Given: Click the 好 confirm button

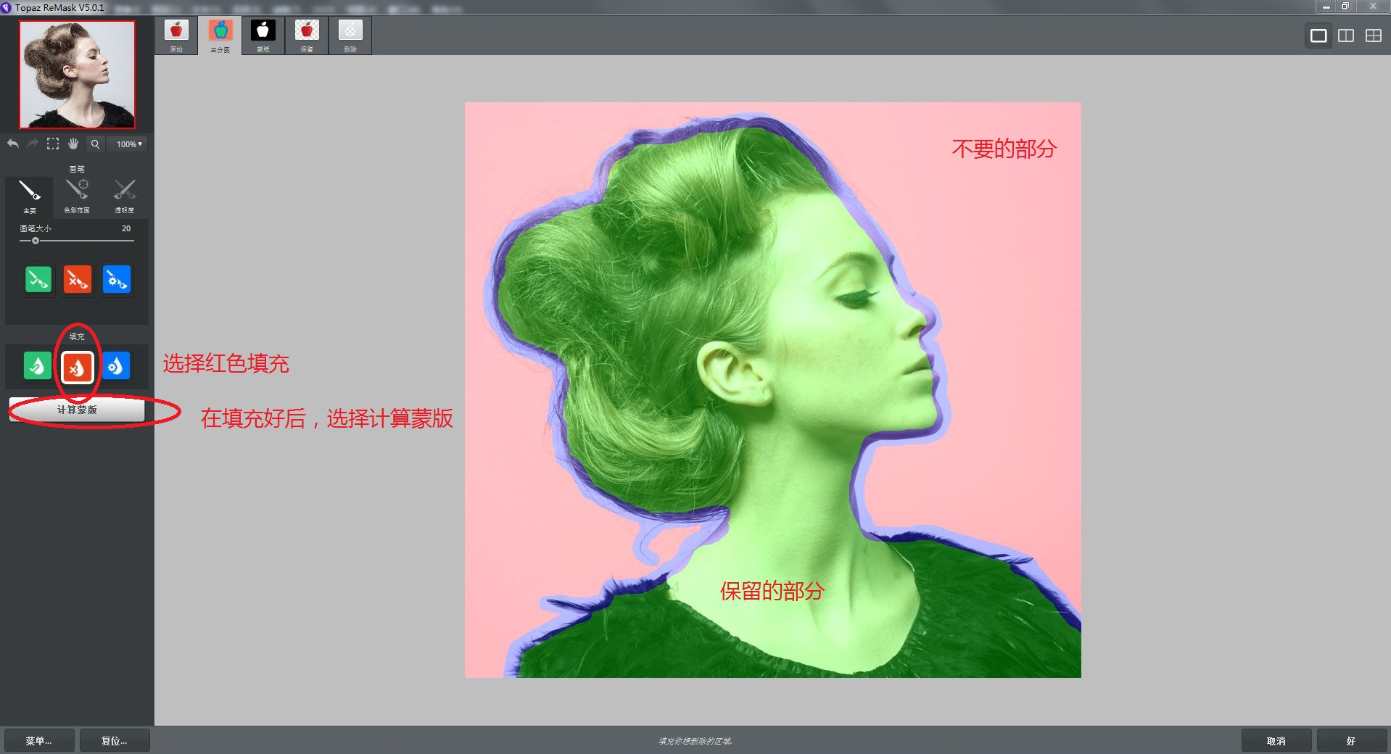Looking at the screenshot, I should coord(1350,740).
